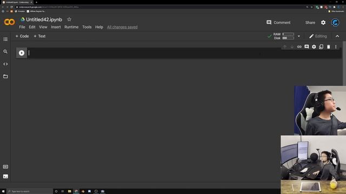Open the find and replace search panel
This screenshot has height=194, width=346.
click(5, 52)
